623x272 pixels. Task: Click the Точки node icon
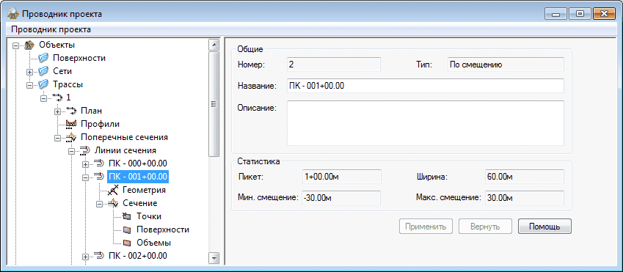[x=127, y=216]
